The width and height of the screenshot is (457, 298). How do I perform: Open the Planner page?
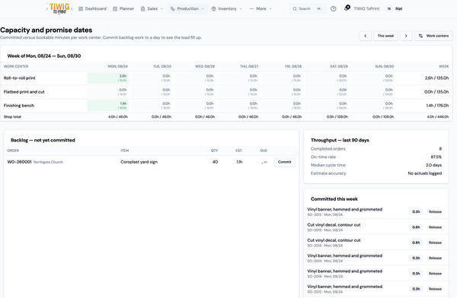coord(123,8)
